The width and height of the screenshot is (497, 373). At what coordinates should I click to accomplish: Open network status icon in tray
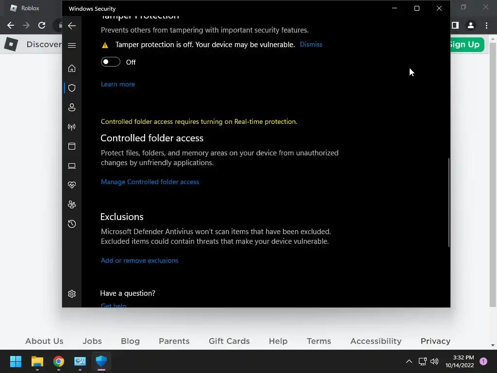[x=423, y=361]
